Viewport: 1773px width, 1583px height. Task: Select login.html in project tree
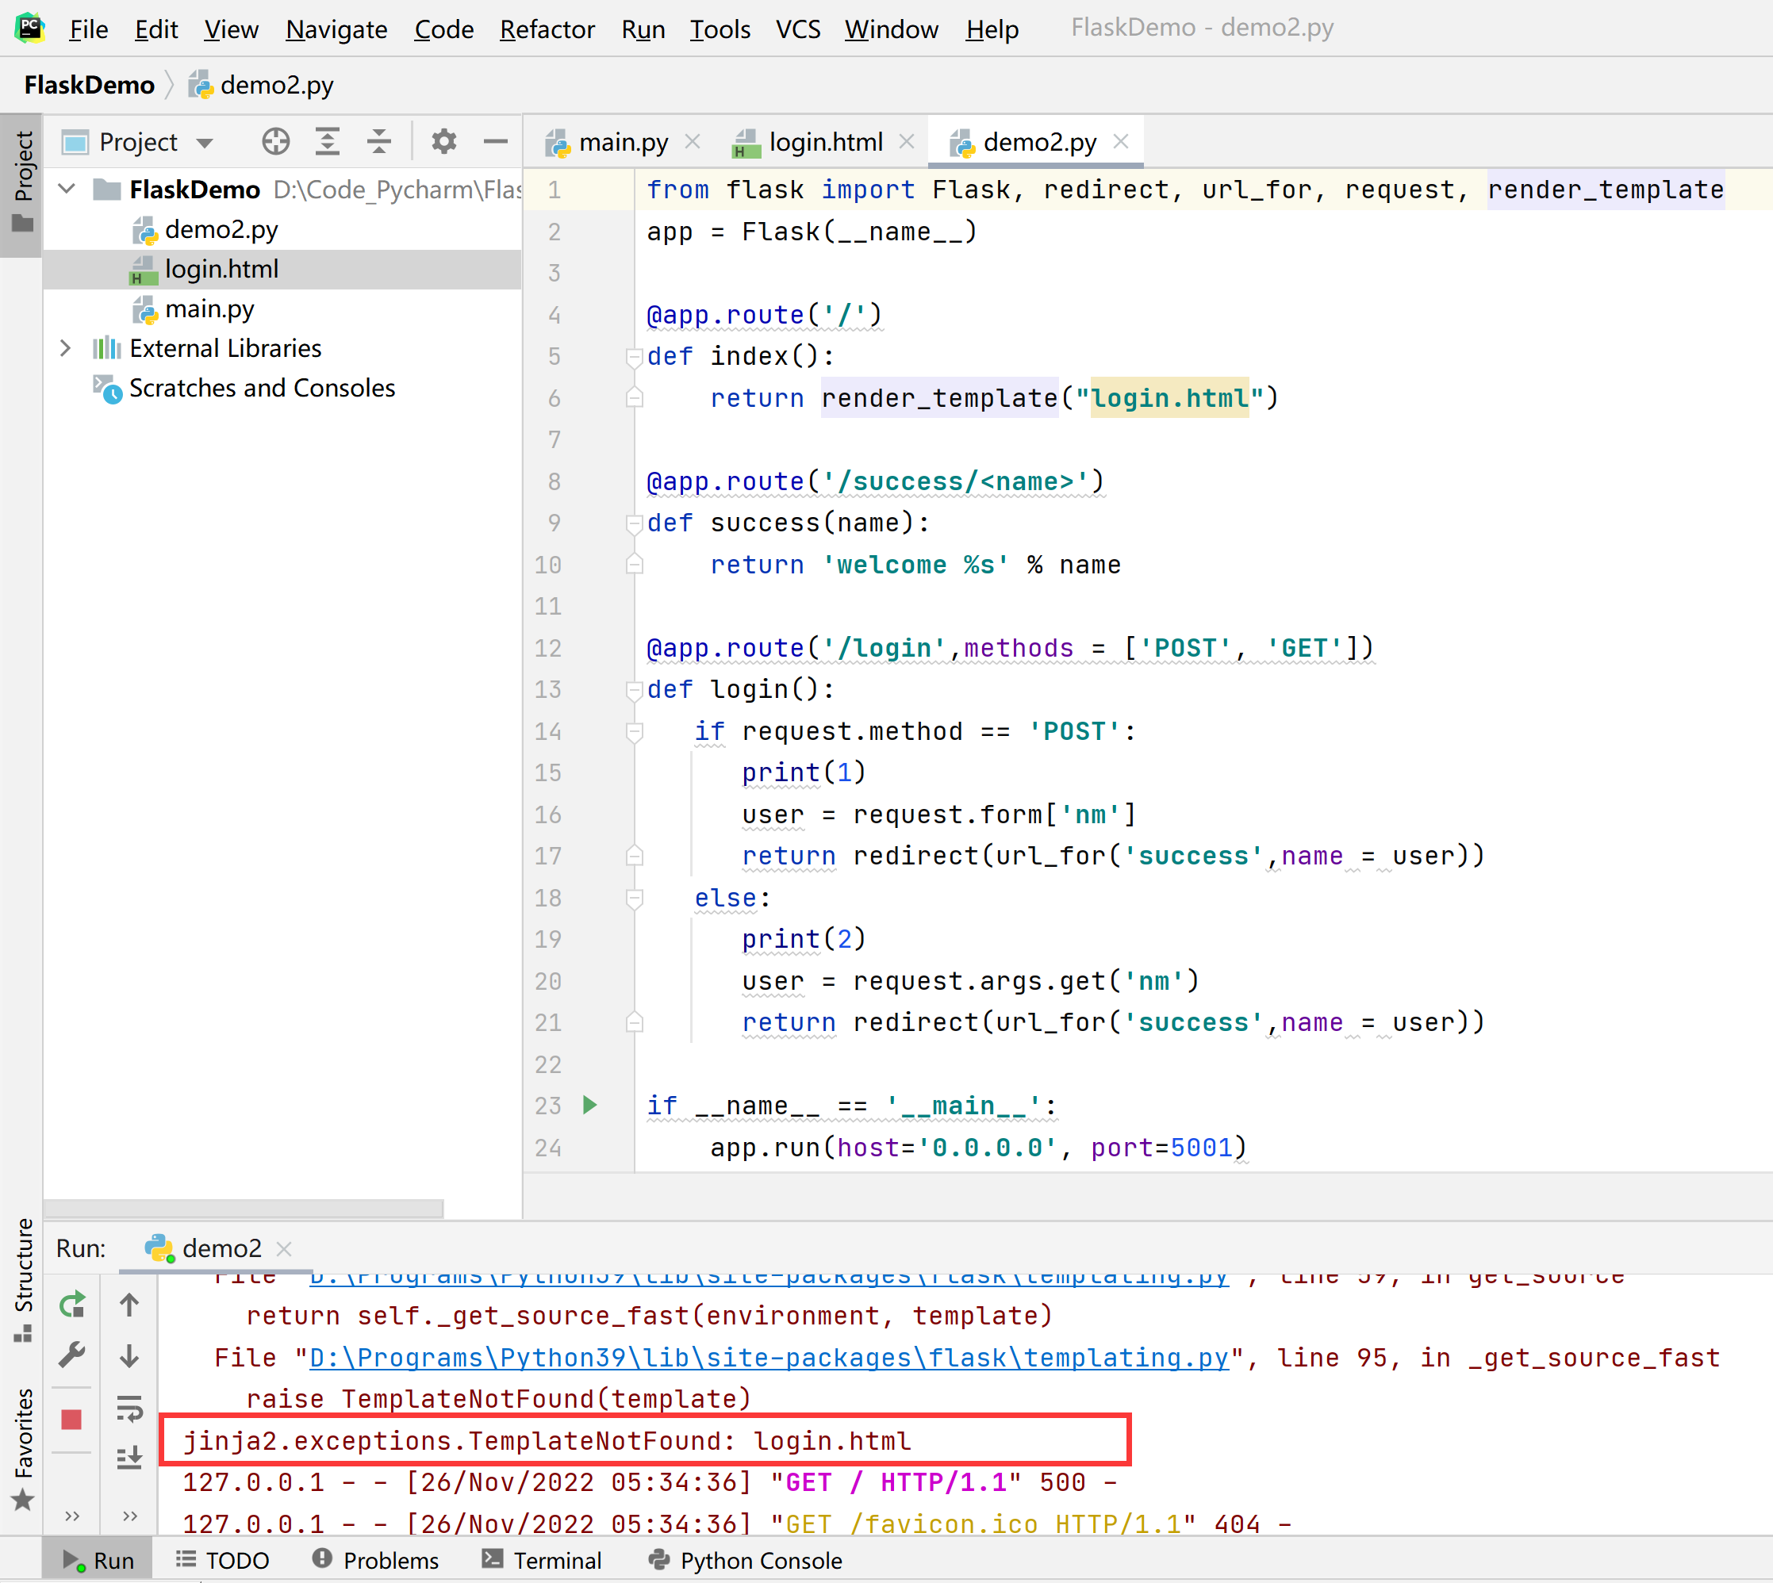[221, 269]
